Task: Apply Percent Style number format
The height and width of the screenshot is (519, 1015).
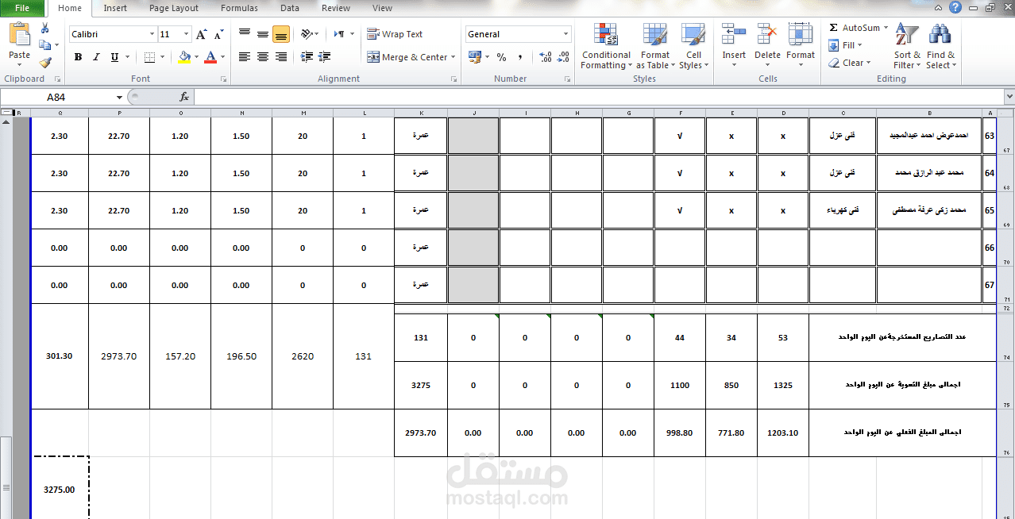Action: [501, 57]
